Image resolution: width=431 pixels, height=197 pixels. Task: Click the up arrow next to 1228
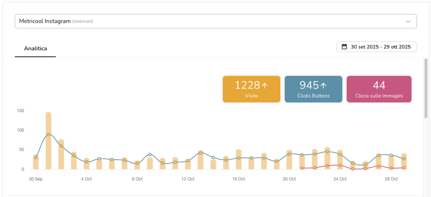[x=265, y=86]
